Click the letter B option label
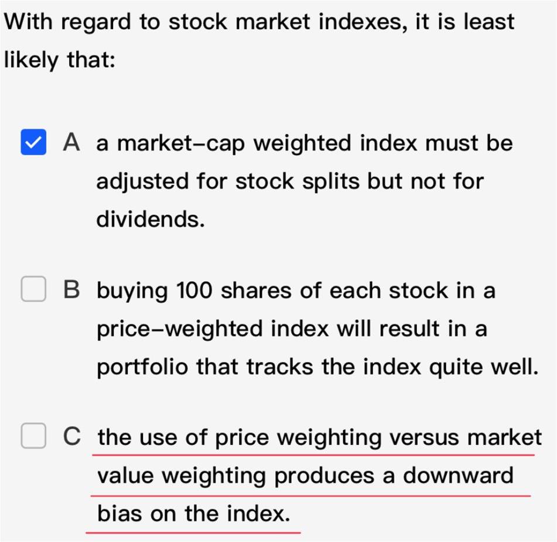557x542 pixels. pos(71,289)
